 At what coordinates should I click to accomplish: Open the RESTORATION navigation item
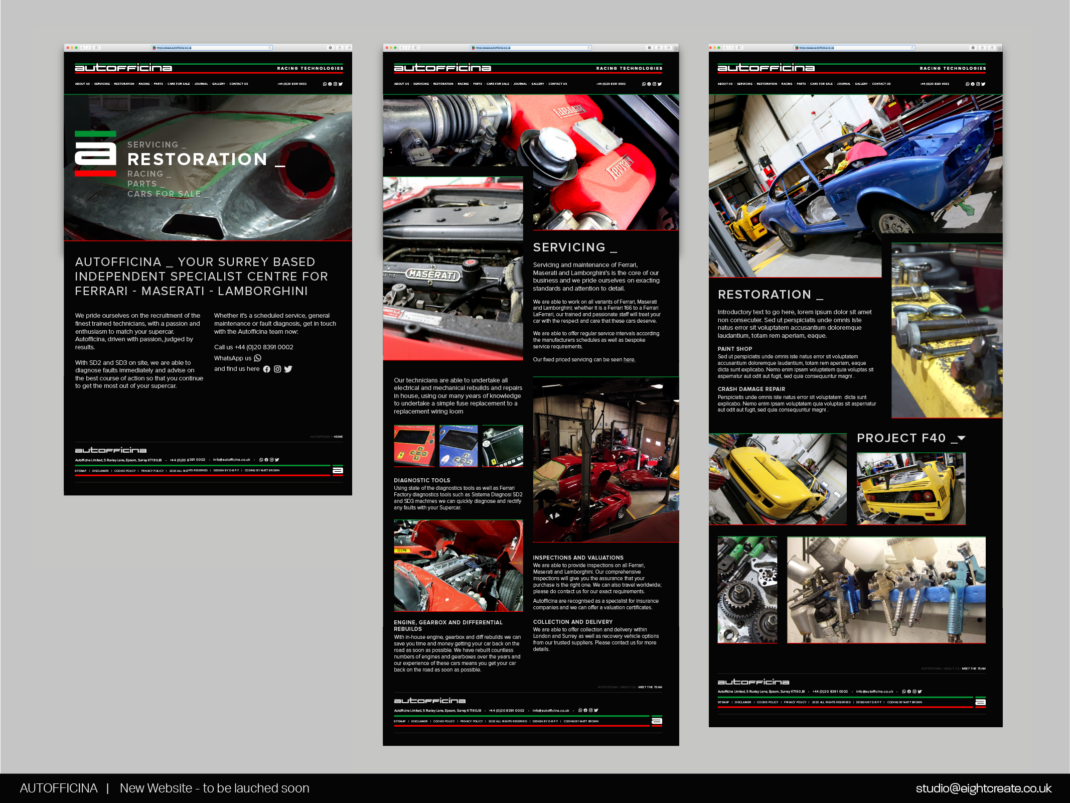tap(124, 84)
